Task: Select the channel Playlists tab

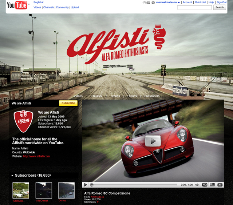Action: (96, 96)
